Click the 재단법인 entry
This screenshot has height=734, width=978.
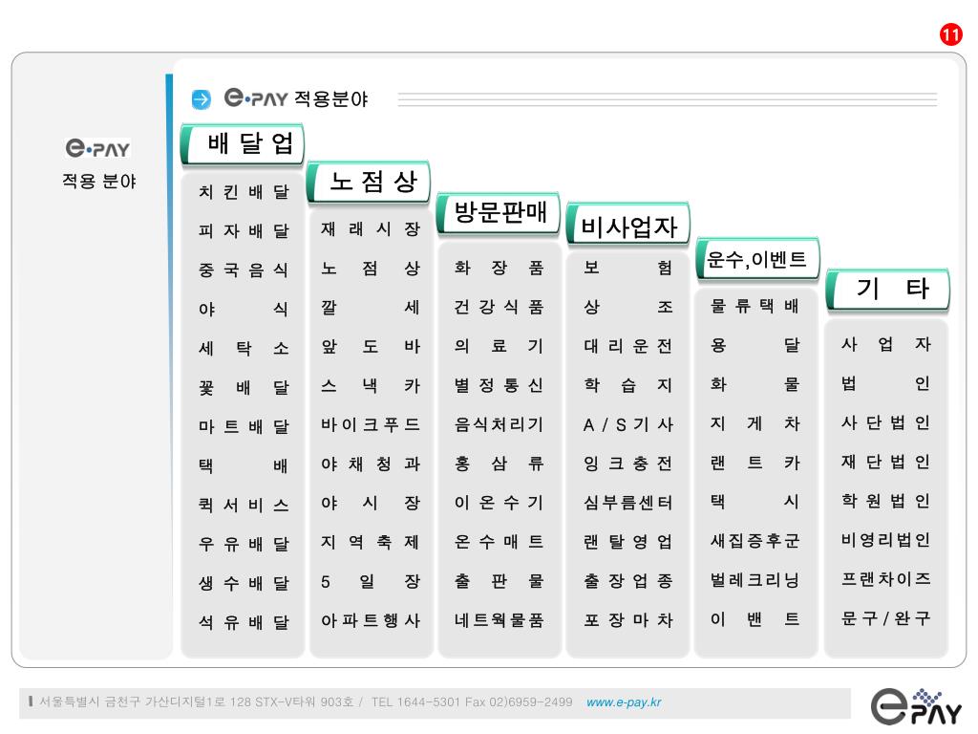tap(885, 462)
